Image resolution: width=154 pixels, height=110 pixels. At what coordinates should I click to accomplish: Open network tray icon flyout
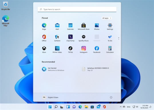134,107
